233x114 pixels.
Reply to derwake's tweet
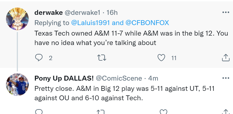[x=39, y=57]
